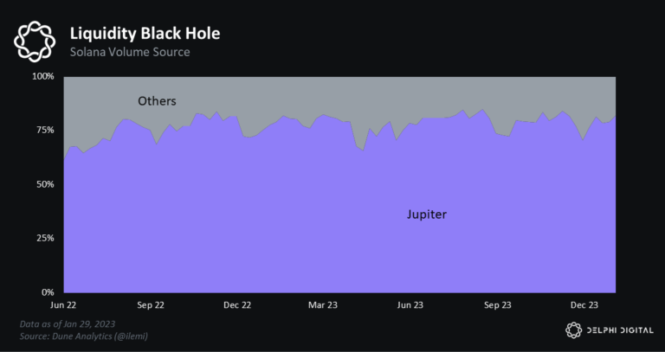Click the 50% y-axis label

[44, 184]
